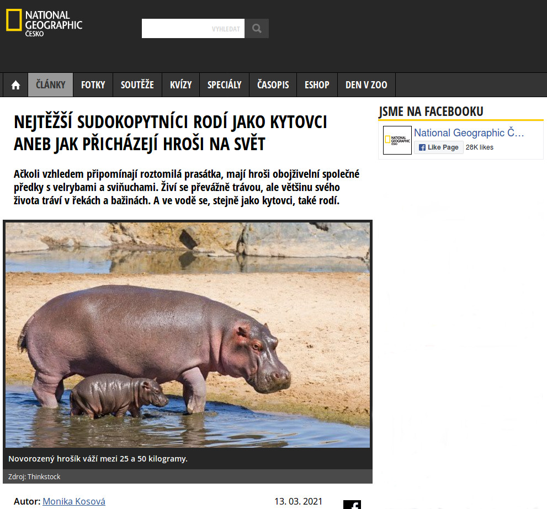
Task: Go to the Soutěže section
Action: [137, 85]
